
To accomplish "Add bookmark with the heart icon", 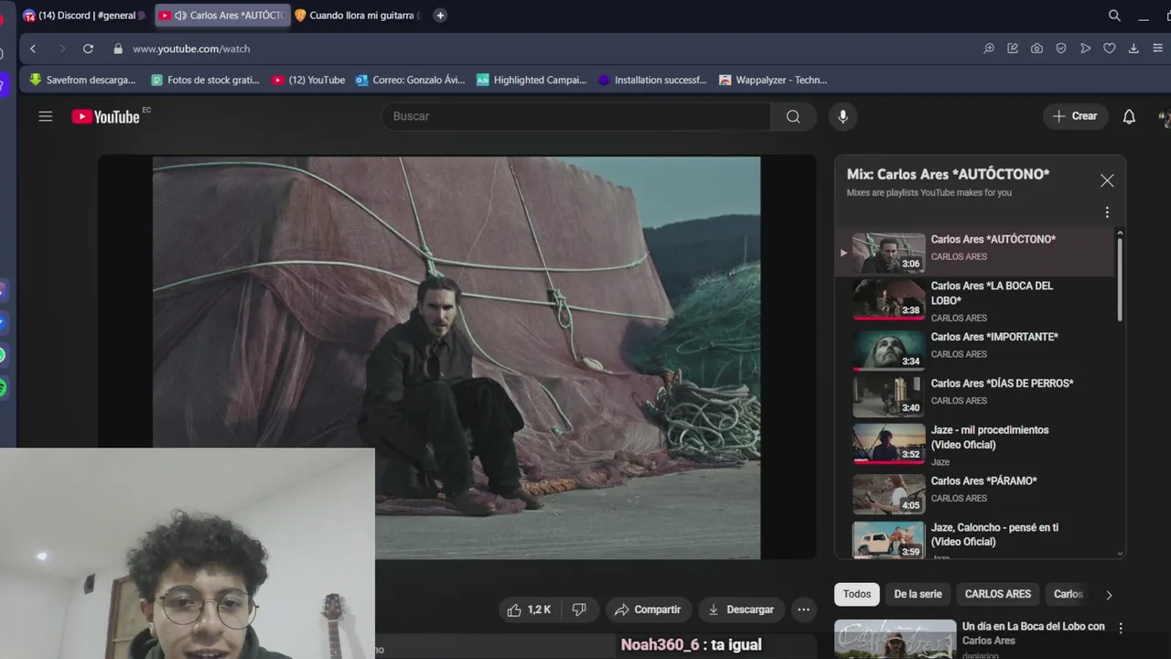I will coord(1109,49).
